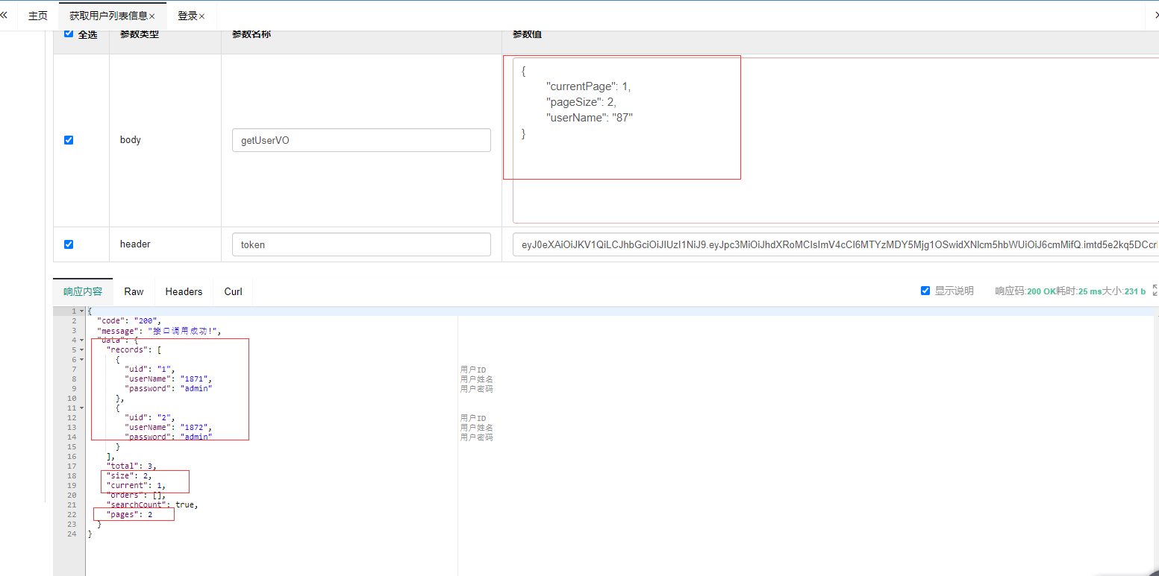
Task: Click the "uid": "1" response line
Action: 149,369
